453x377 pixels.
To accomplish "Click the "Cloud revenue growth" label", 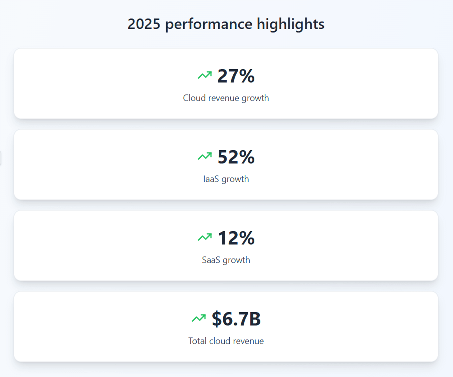I will click(x=226, y=98).
